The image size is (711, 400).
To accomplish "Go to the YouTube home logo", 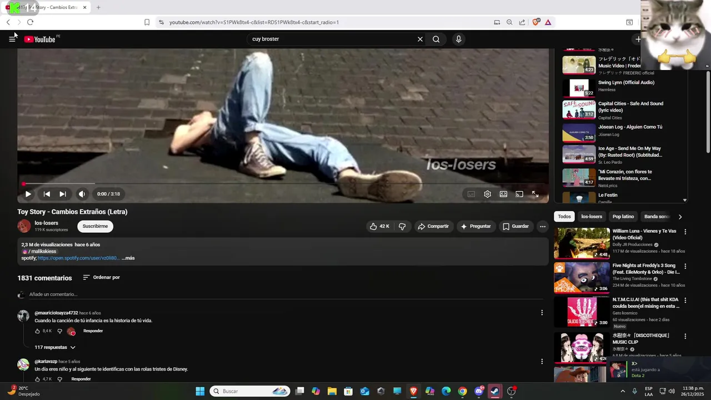I will (x=40, y=39).
